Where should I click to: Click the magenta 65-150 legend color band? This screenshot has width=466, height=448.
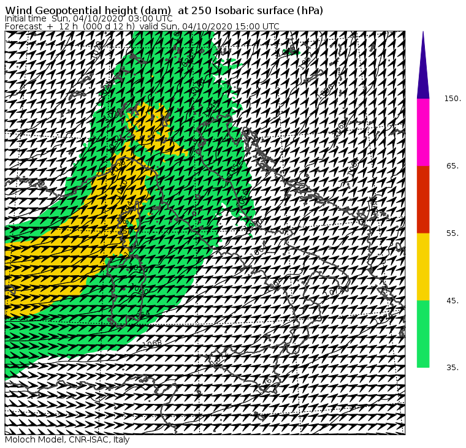(x=423, y=132)
